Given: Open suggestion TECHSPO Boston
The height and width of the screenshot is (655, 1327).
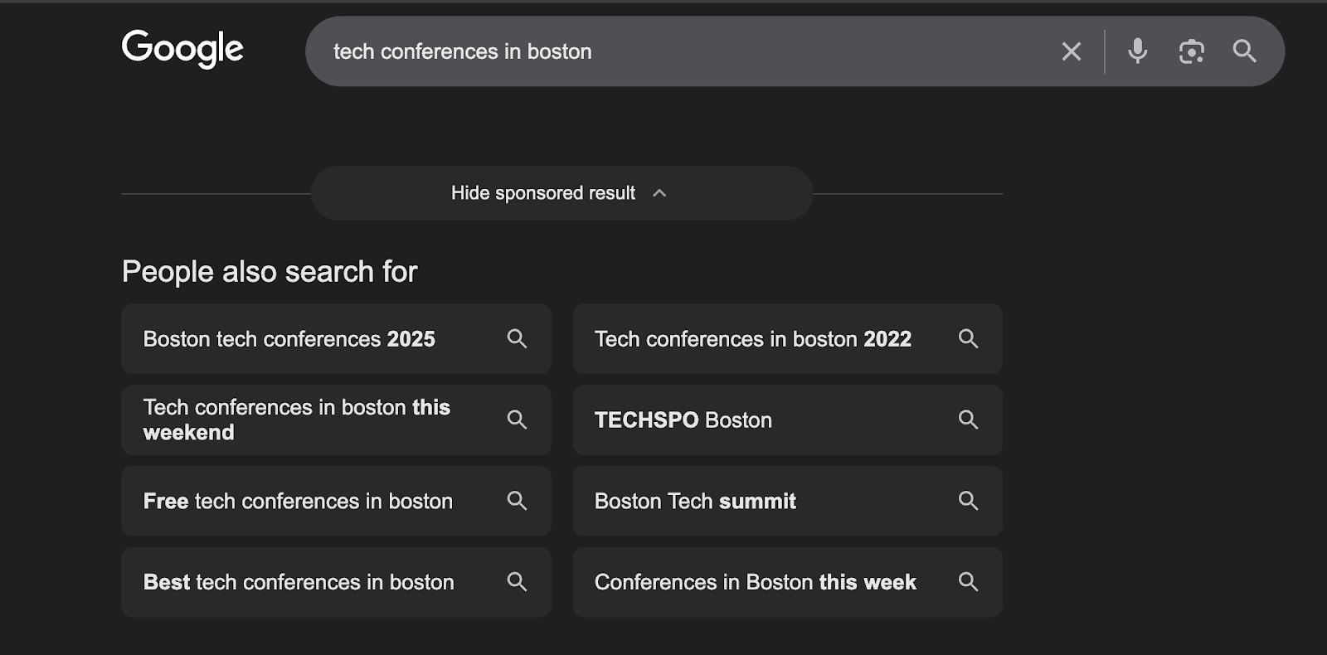Looking at the screenshot, I should (x=787, y=420).
